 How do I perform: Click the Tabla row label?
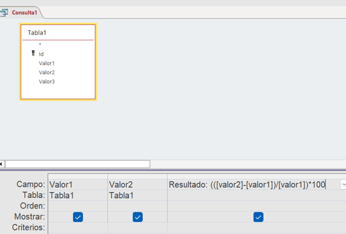coord(33,195)
